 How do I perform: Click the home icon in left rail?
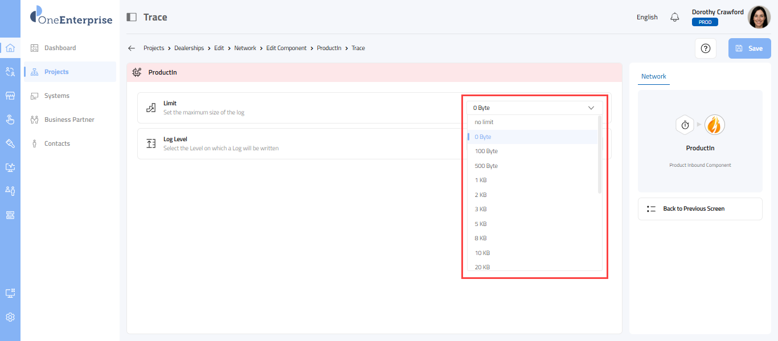tap(10, 48)
